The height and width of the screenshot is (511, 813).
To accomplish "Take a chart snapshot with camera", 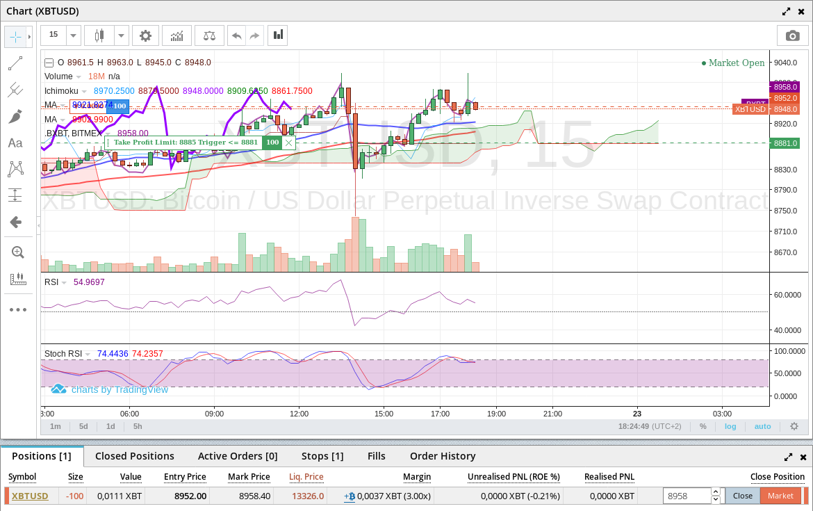I will (792, 35).
